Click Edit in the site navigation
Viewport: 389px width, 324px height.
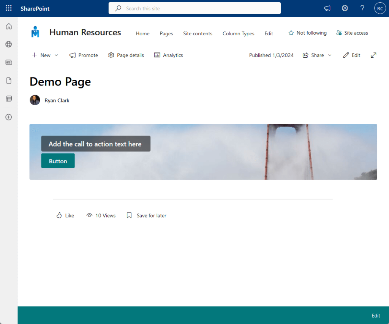click(x=269, y=33)
